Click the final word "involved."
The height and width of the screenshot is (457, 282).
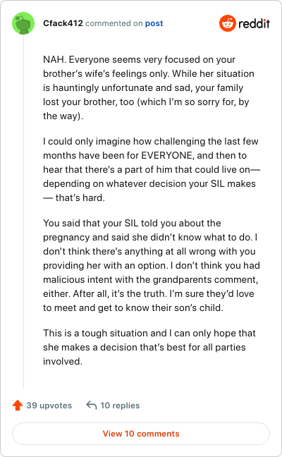click(x=63, y=361)
